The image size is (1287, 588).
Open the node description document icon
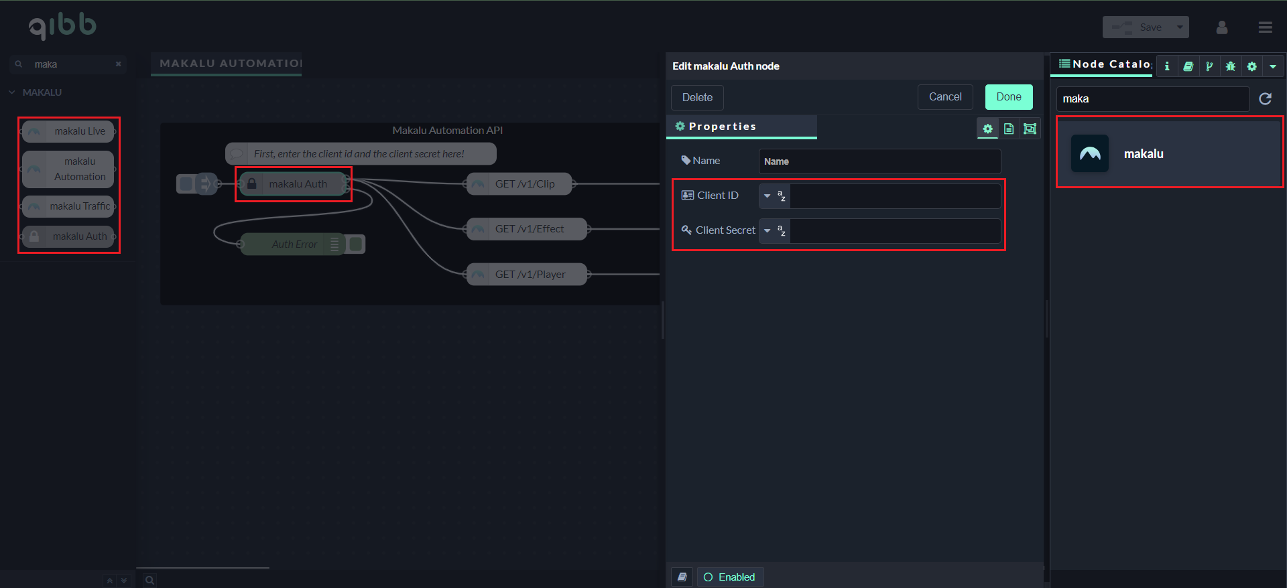1009,129
